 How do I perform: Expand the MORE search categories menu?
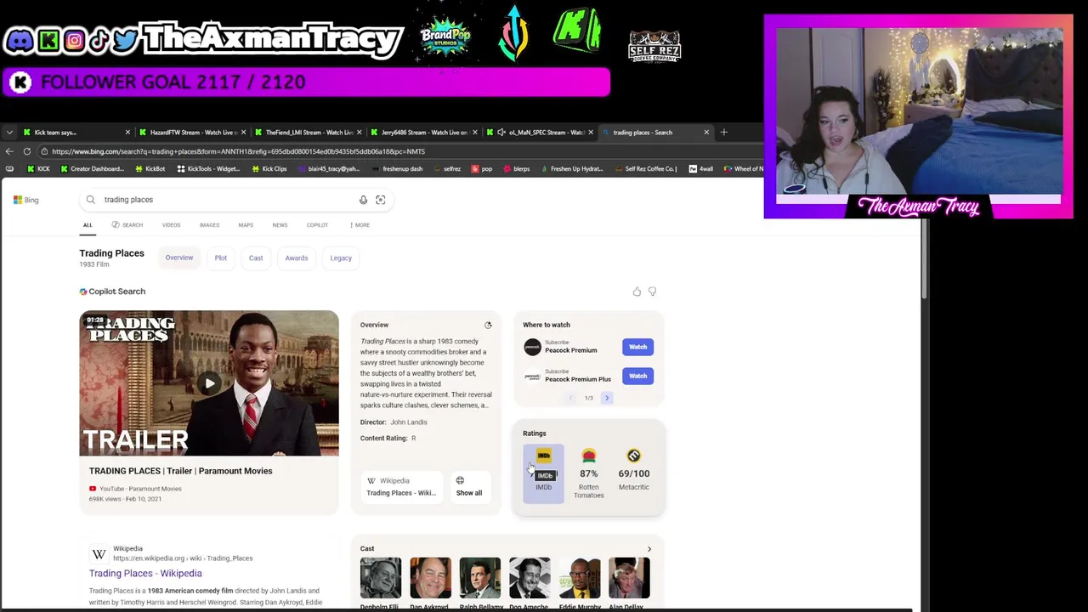(x=360, y=225)
